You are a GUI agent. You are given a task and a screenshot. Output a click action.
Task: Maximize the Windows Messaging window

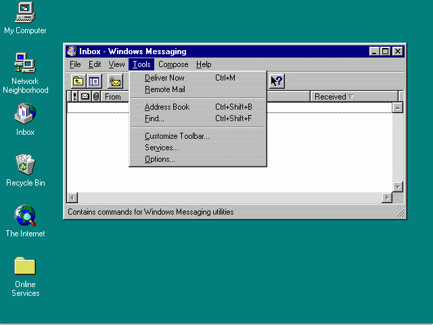385,51
